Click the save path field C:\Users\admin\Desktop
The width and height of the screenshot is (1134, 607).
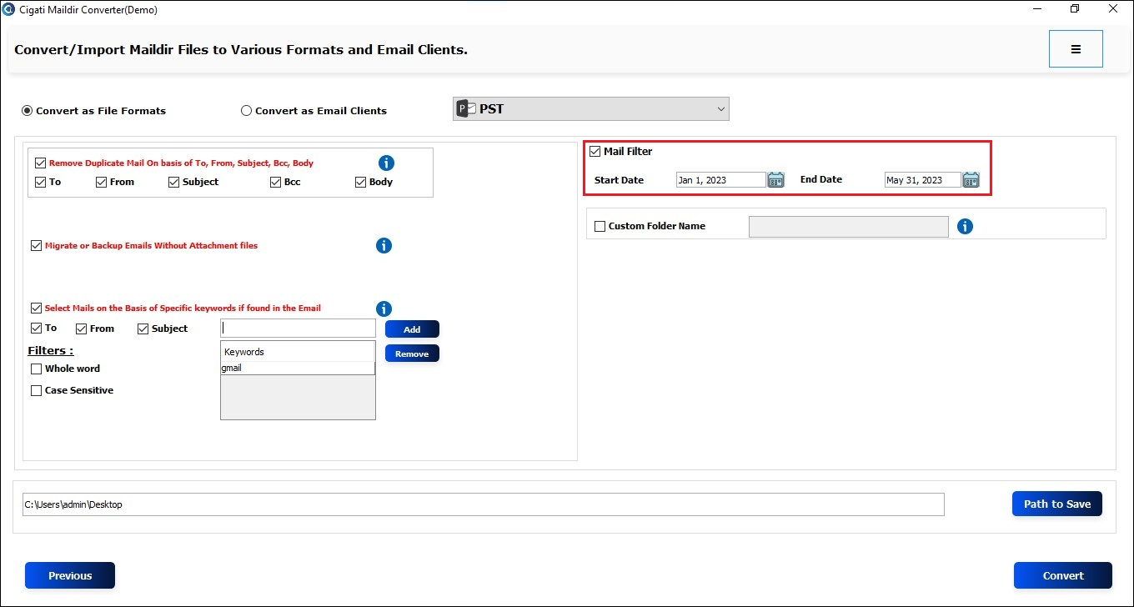click(484, 504)
